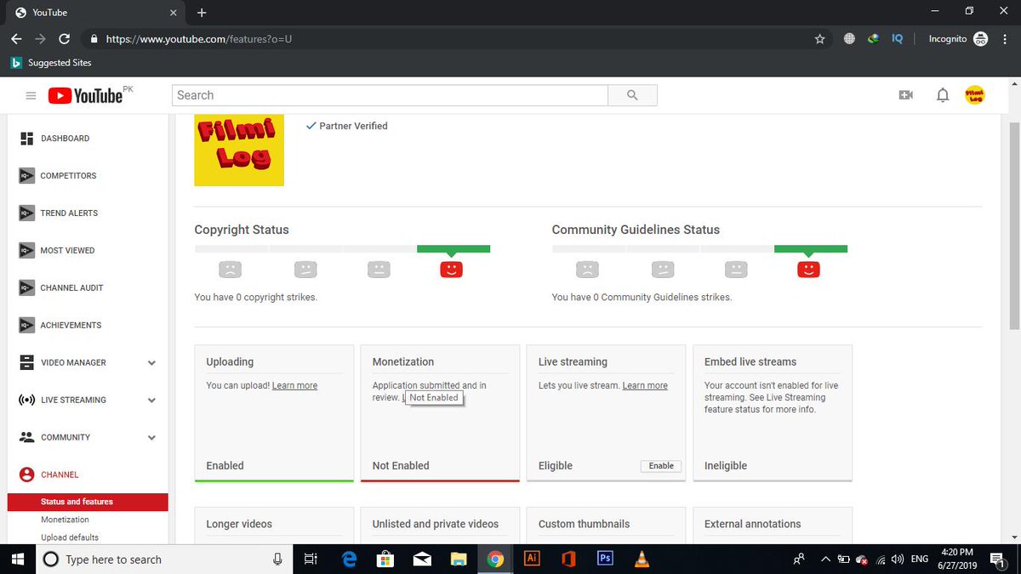This screenshot has width=1021, height=574.
Task: Click the browser address bar URL
Action: pos(199,39)
